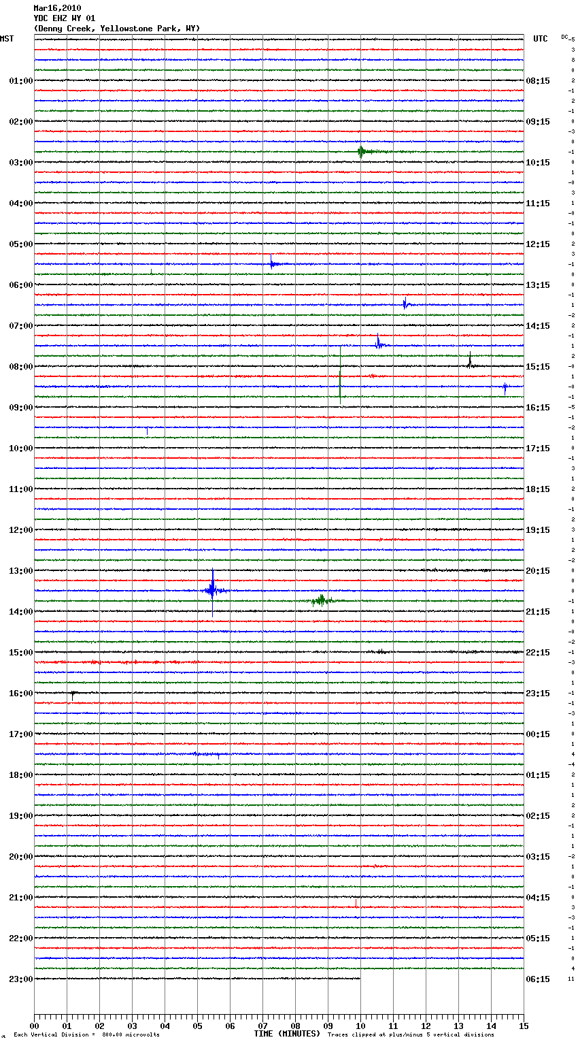The image size is (578, 1044).
Task: Select the 12:00 MST hour label
Action: coord(20,530)
